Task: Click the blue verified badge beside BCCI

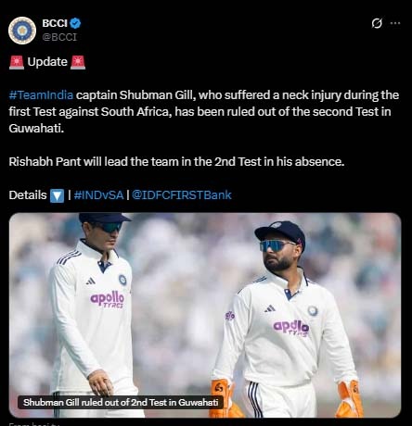Action: [x=75, y=23]
